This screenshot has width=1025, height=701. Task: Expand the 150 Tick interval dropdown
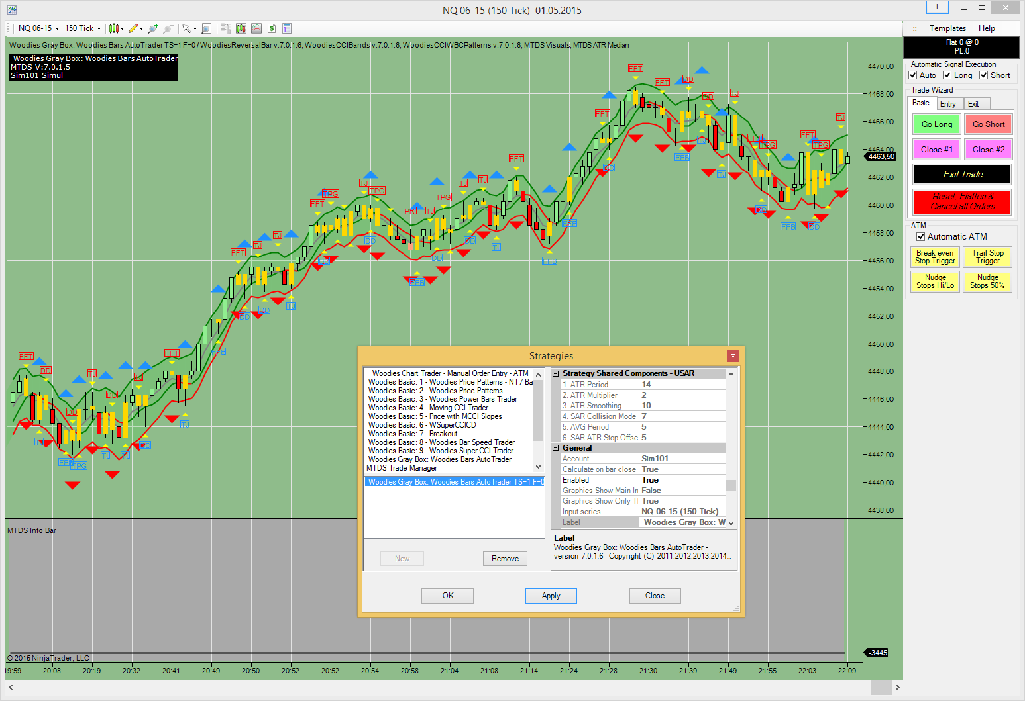pyautogui.click(x=83, y=28)
